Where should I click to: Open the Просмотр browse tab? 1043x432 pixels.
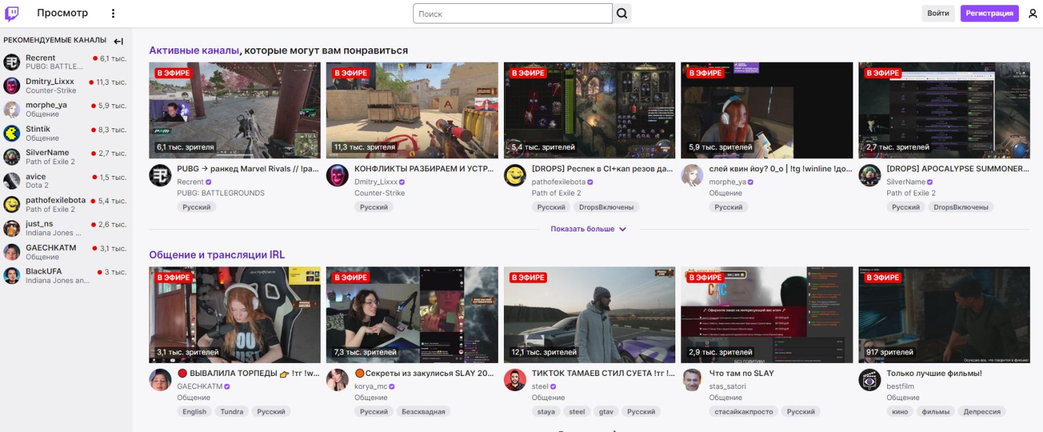coord(63,13)
